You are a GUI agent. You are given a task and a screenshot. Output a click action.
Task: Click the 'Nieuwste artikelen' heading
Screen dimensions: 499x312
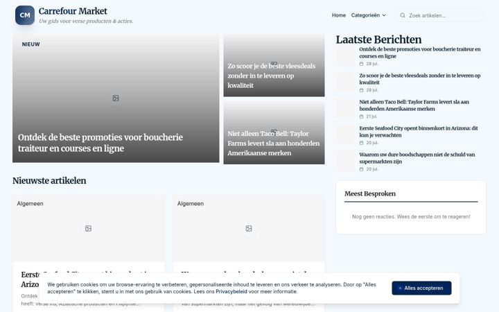pyautogui.click(x=49, y=180)
